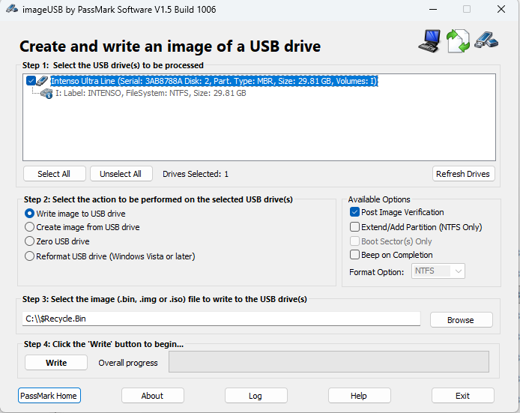The width and height of the screenshot is (520, 413).
Task: Click the USB flash drive icon at top right
Action: point(486,40)
